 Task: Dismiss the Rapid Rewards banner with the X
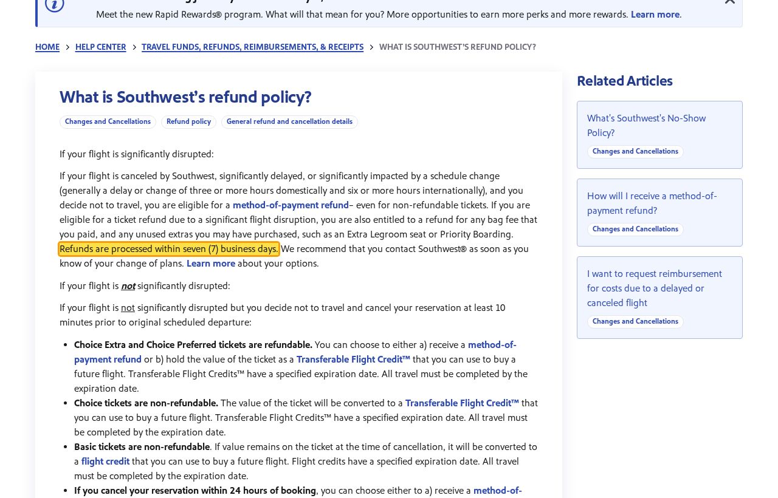coord(729,2)
